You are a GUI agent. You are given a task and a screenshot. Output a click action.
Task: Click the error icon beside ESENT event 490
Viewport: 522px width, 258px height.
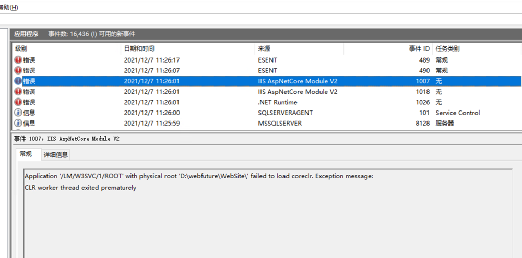pyautogui.click(x=18, y=70)
